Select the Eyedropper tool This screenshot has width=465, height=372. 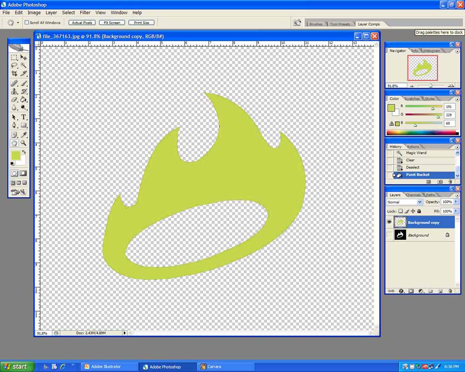(24, 135)
